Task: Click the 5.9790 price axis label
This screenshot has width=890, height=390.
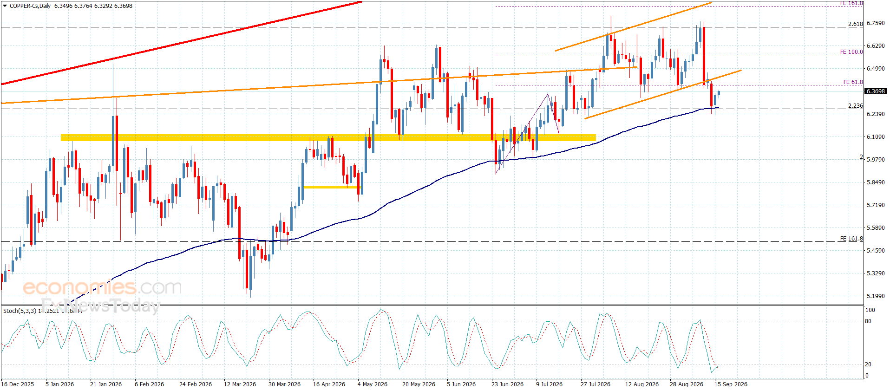Action: 876,160
